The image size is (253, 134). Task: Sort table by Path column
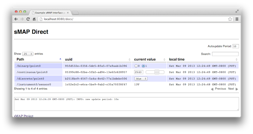pos(38,59)
